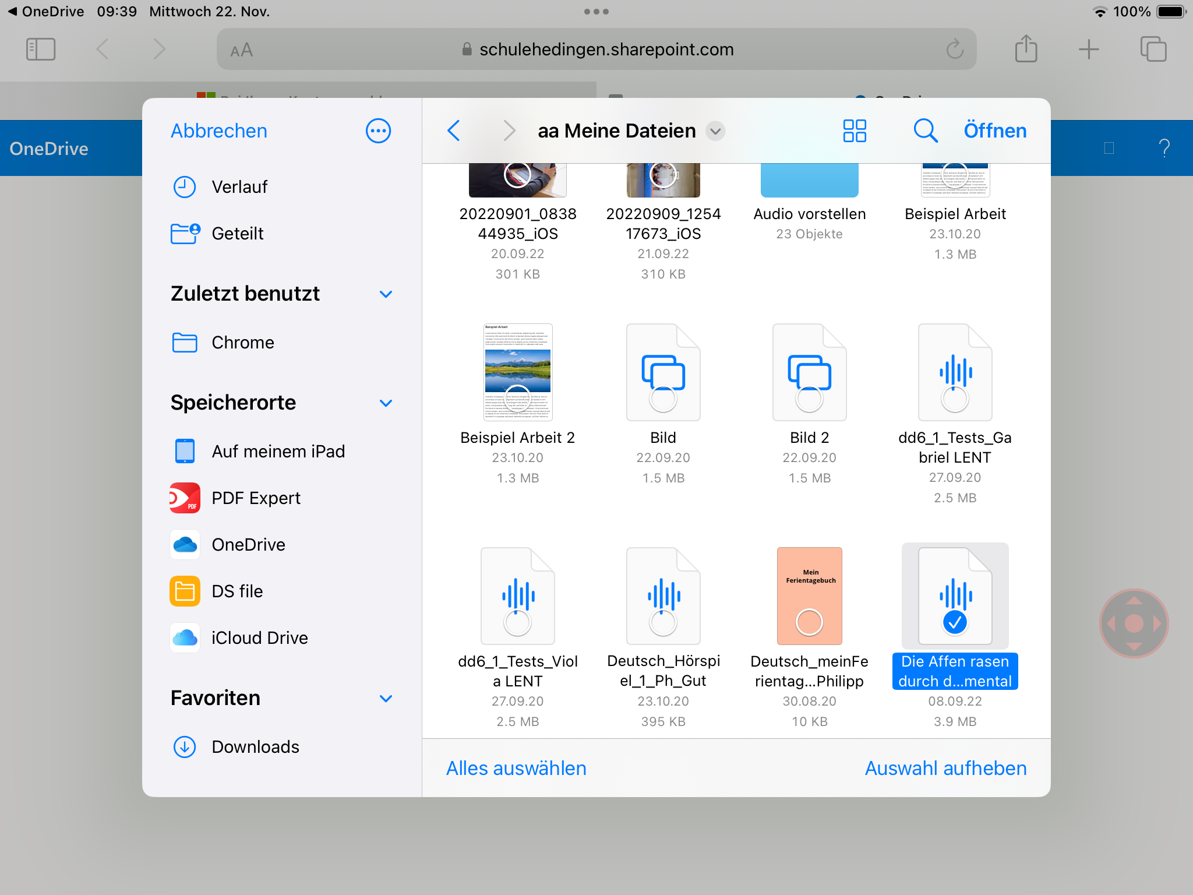
Task: Open the aa Meine Dateien folder dropdown
Action: coord(715,131)
